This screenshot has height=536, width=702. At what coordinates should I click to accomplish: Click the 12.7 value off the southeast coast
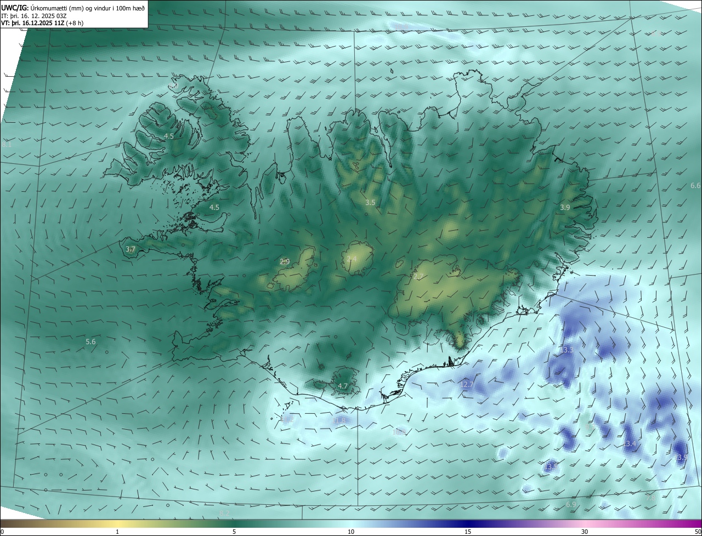click(x=467, y=385)
